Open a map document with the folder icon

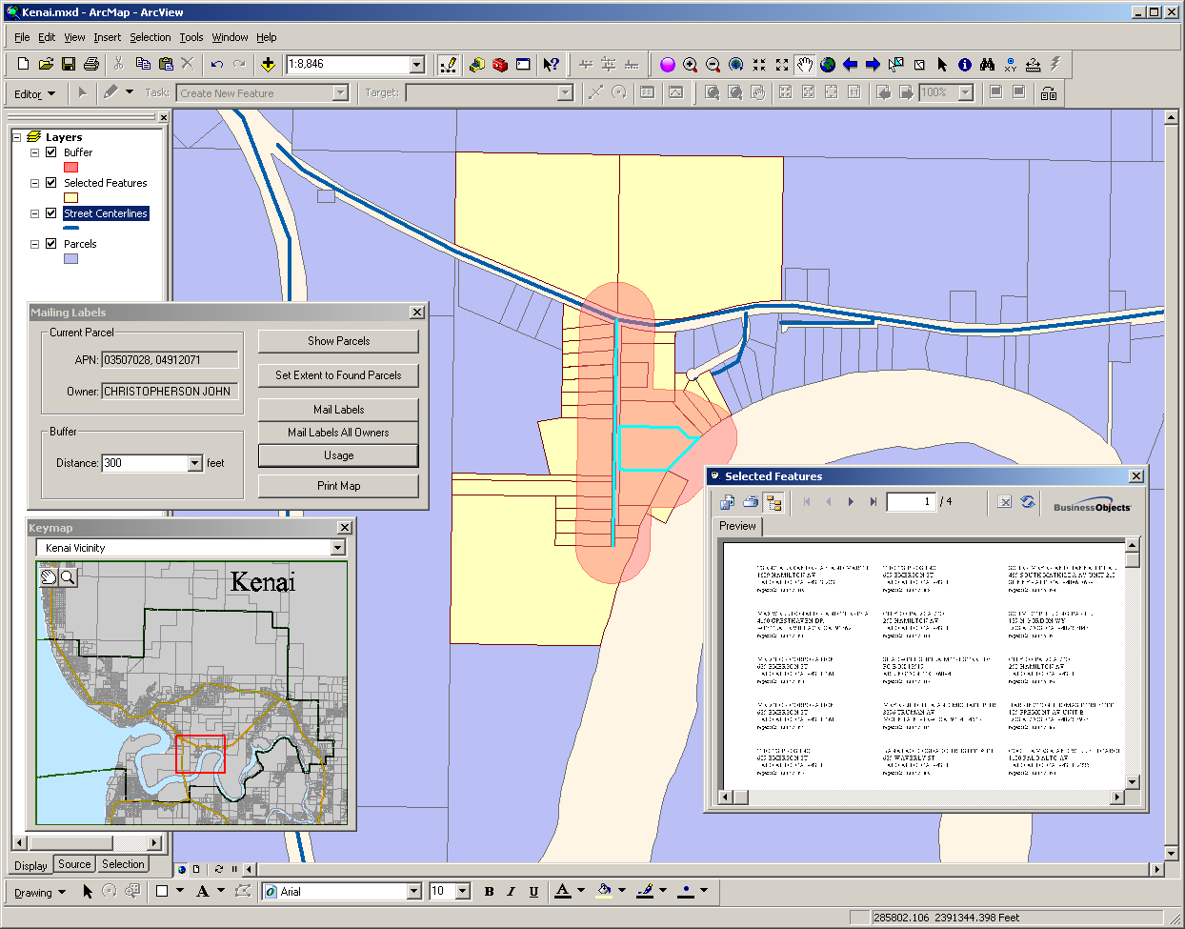click(46, 64)
